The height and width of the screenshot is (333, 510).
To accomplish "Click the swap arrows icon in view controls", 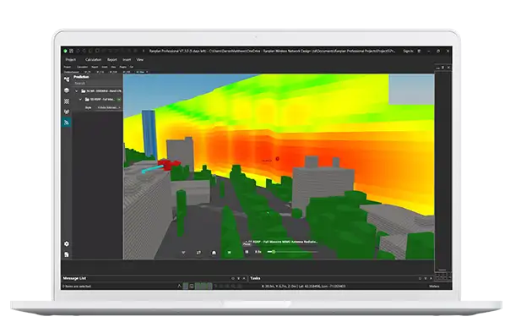I will 198,253.
